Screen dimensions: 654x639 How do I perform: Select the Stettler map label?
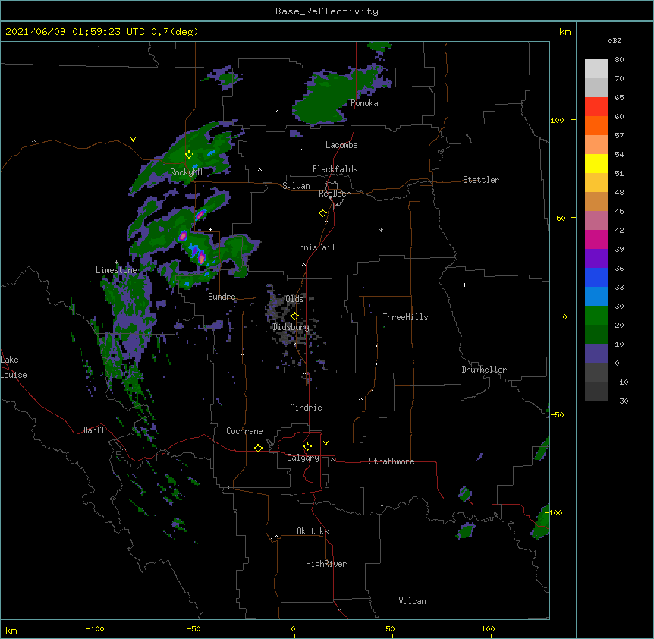(x=481, y=180)
